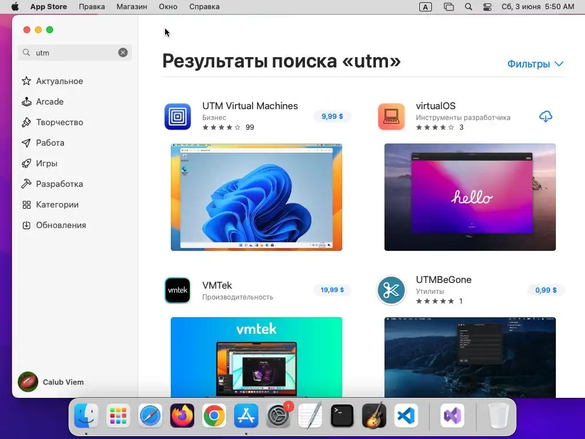The width and height of the screenshot is (585, 439).
Task: Open the Trash in the Dock
Action: pyautogui.click(x=498, y=416)
